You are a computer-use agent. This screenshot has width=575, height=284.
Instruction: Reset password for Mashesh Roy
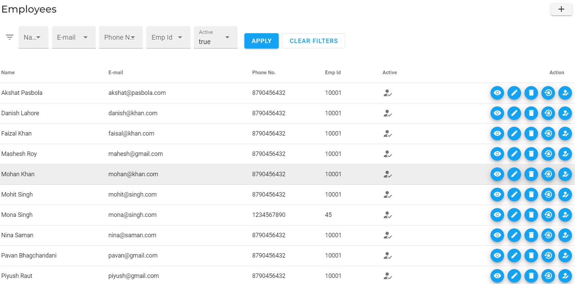[548, 154]
